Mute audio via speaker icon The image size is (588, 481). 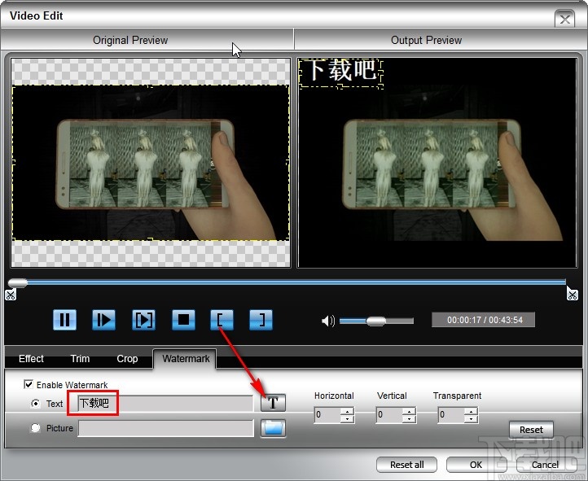[327, 321]
